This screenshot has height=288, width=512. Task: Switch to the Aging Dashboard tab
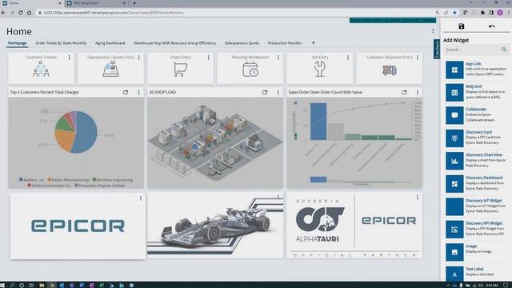coord(110,43)
